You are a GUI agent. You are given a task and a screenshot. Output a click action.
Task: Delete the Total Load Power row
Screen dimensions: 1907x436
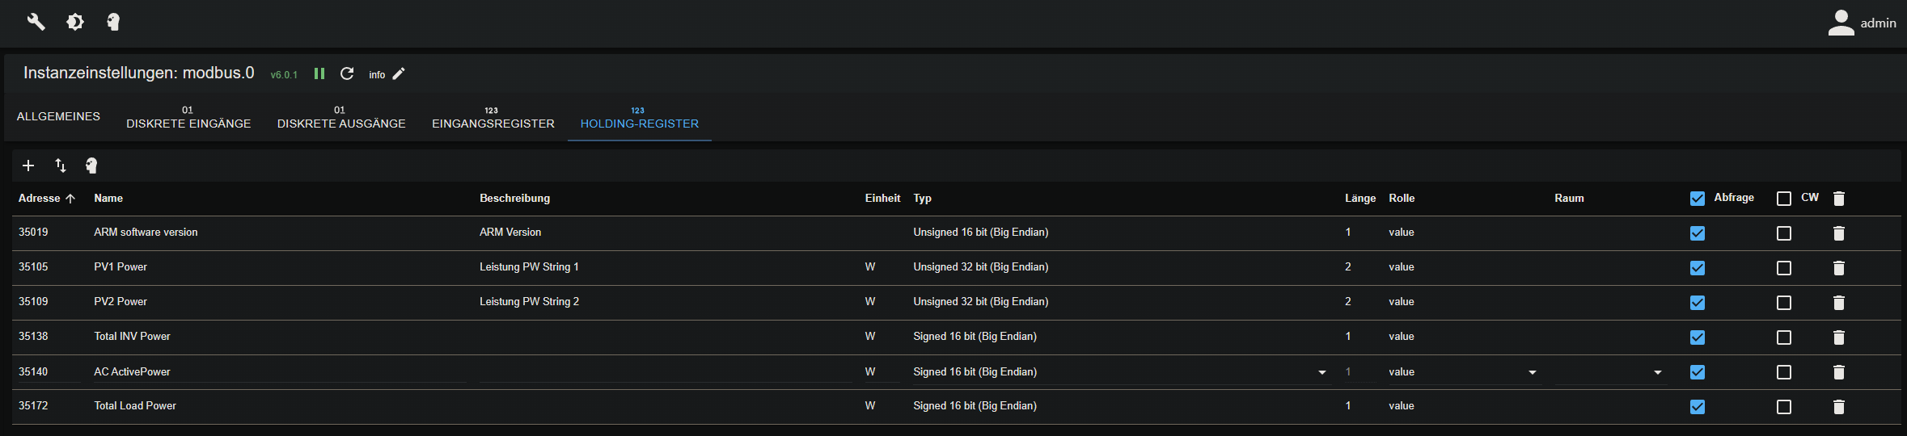[1838, 407]
